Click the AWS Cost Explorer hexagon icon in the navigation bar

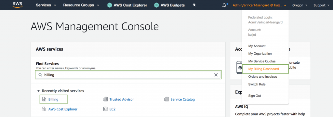coord(109,5)
